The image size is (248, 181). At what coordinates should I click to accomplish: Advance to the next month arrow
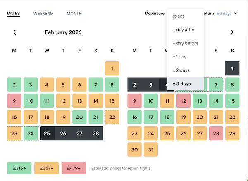pos(232,32)
